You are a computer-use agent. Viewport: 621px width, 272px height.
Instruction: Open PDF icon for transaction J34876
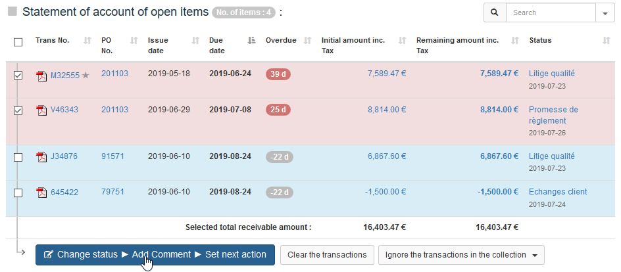pos(41,157)
